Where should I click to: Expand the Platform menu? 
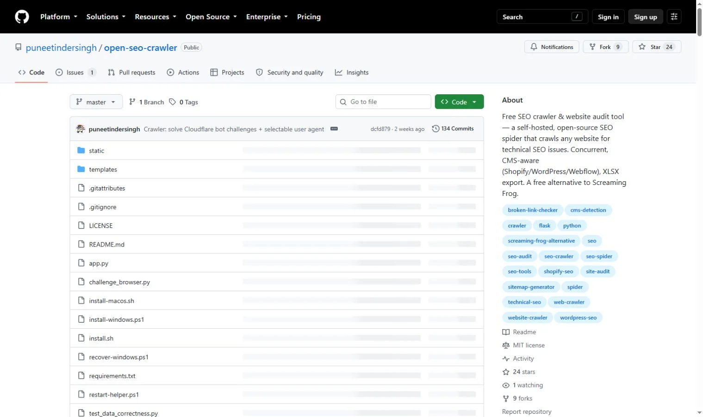point(59,17)
